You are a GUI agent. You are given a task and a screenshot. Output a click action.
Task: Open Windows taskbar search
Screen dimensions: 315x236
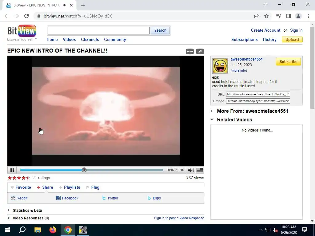(x=22, y=230)
